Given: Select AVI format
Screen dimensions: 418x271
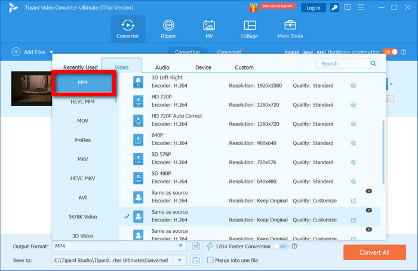Looking at the screenshot, I should point(82,198).
